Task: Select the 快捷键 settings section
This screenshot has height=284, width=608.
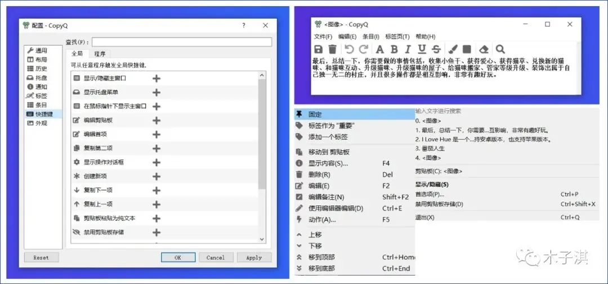Action: point(43,114)
